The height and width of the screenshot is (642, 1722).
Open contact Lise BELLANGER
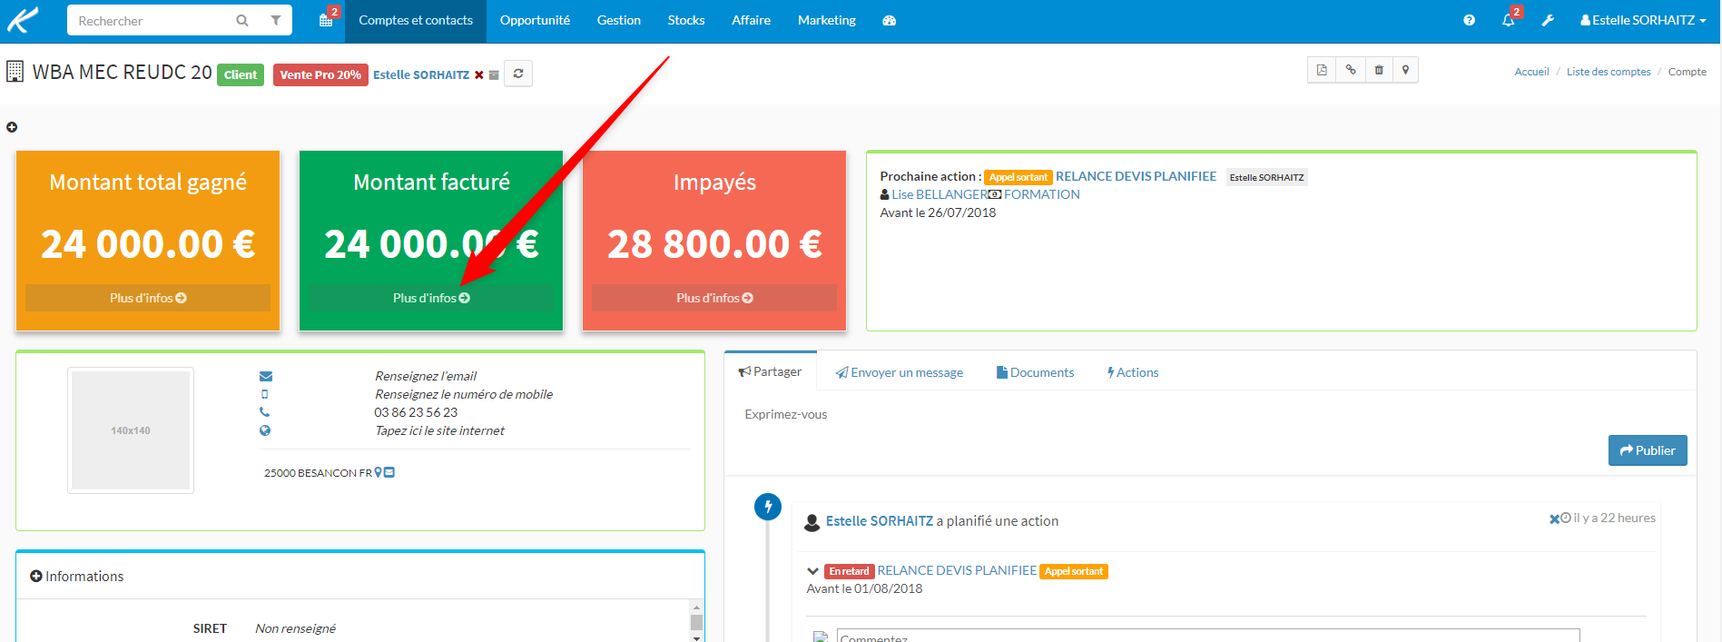click(940, 194)
